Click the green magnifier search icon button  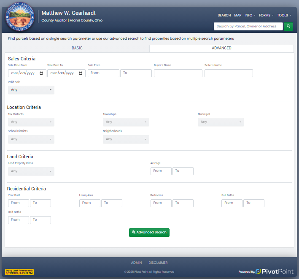tap(288, 27)
